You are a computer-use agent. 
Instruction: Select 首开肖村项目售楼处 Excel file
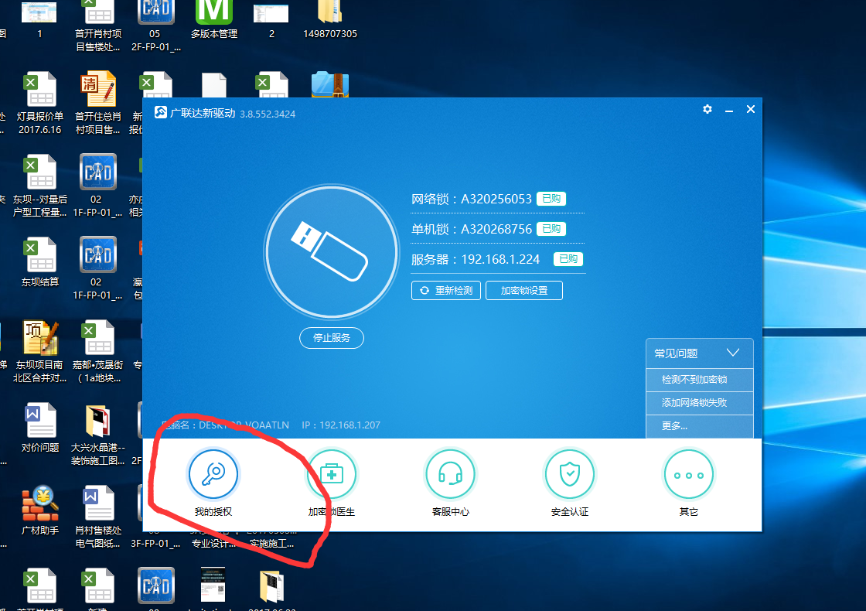97,26
